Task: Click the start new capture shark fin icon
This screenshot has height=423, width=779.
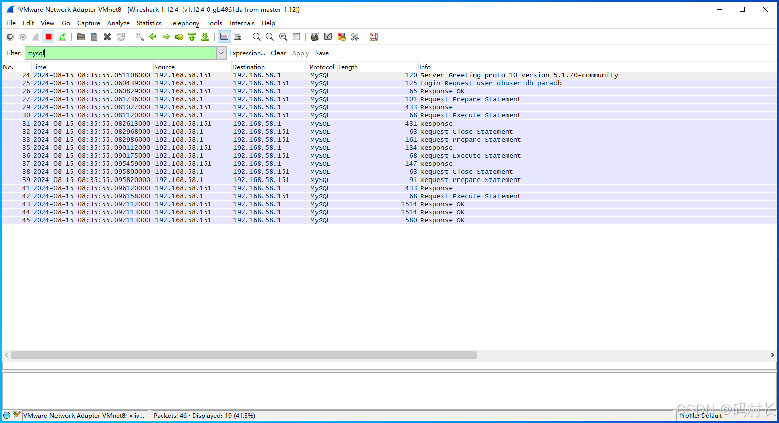Action: [x=36, y=37]
